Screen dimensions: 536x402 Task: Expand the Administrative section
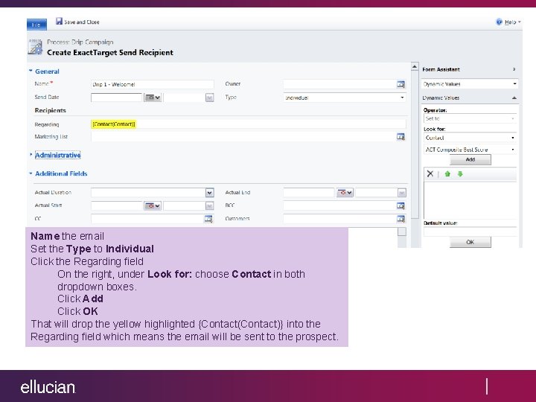coord(31,155)
